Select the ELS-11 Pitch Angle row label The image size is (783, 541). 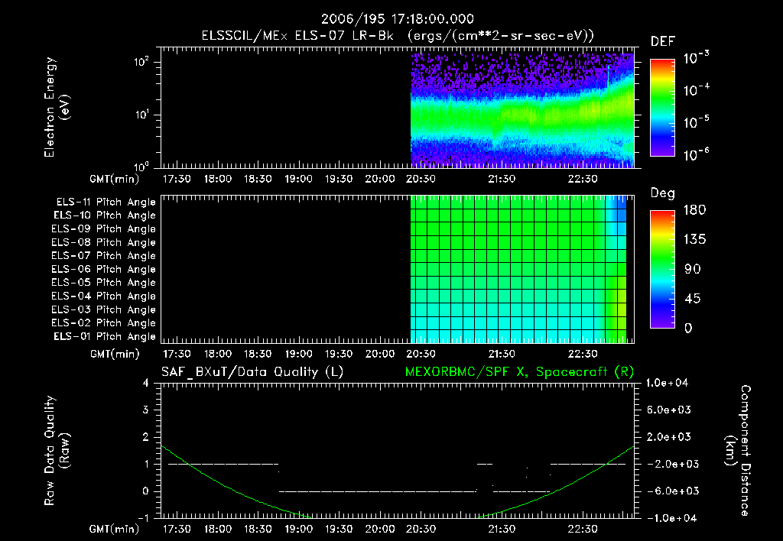click(106, 202)
